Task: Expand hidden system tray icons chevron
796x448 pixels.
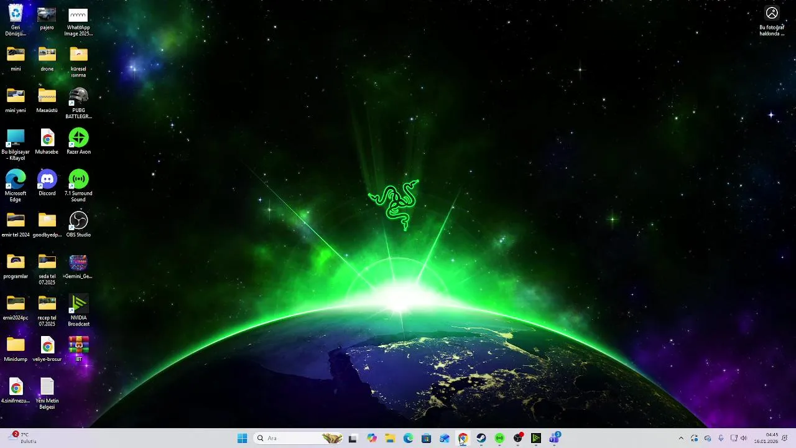Action: [681, 438]
